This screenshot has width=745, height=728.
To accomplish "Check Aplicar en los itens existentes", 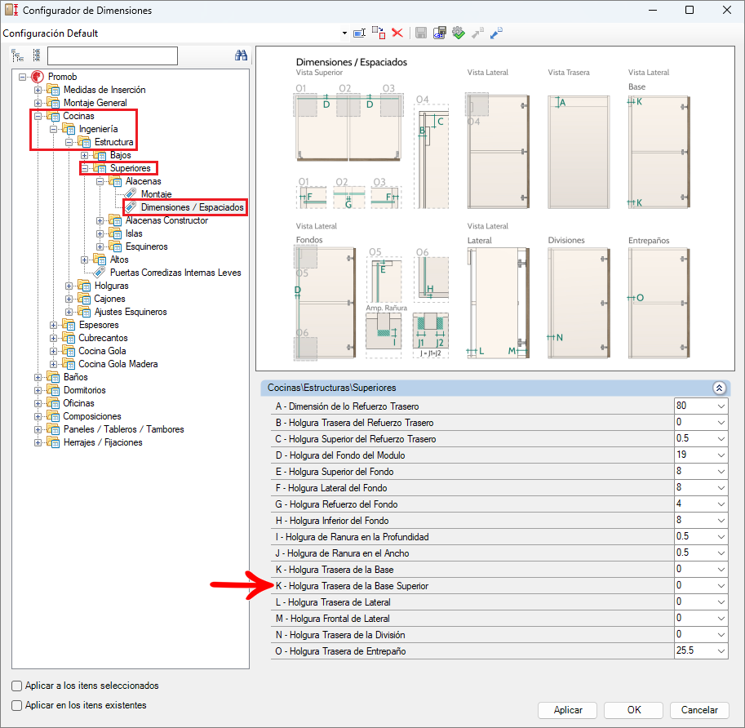I will click(17, 705).
